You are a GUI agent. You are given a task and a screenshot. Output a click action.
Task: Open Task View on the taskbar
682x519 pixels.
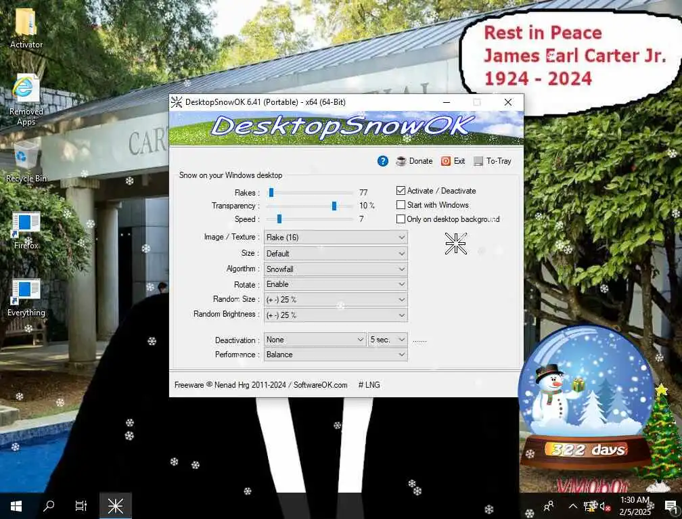point(81,506)
